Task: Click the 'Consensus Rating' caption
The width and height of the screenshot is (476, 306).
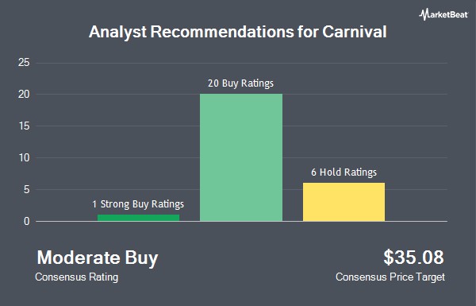Action: (x=76, y=277)
